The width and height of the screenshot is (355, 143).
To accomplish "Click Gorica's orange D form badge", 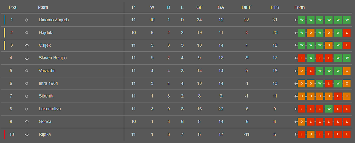I will tap(302, 122).
